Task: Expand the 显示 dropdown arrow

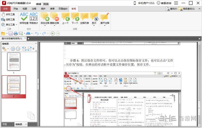Action: pos(94,26)
